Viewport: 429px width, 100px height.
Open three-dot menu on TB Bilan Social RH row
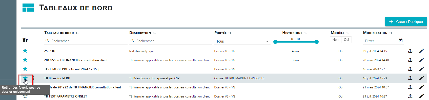(34, 78)
